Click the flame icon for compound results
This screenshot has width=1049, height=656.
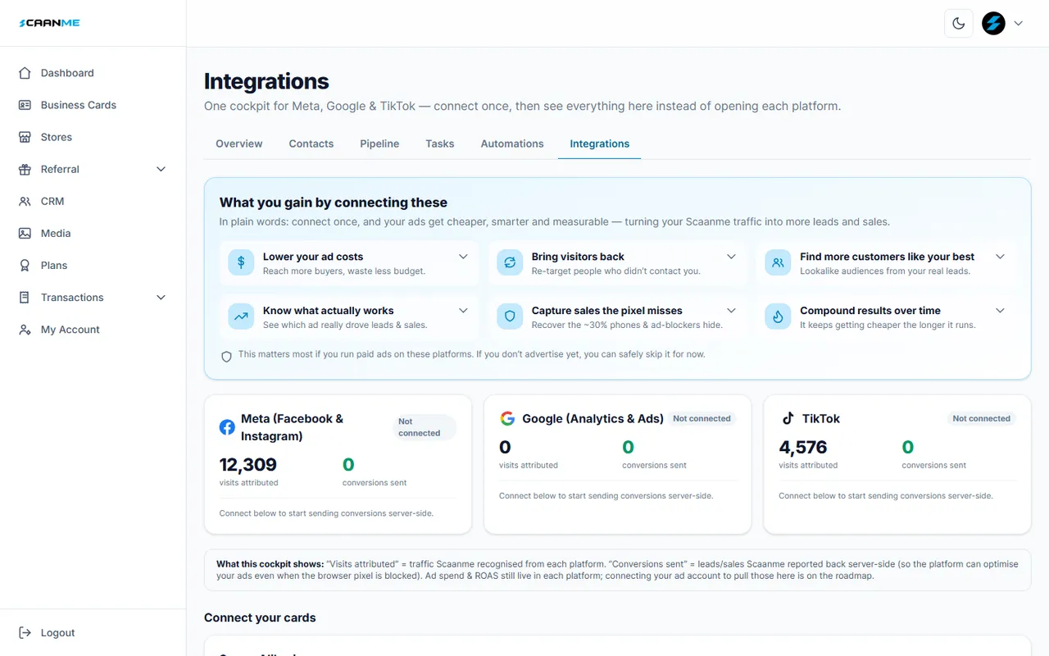(778, 317)
